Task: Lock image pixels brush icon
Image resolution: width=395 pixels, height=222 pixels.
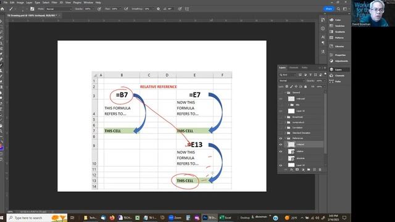Action: 291,86
